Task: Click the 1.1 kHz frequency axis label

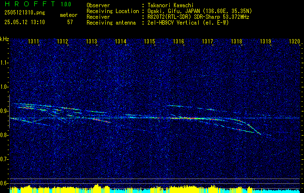Action: [3, 63]
